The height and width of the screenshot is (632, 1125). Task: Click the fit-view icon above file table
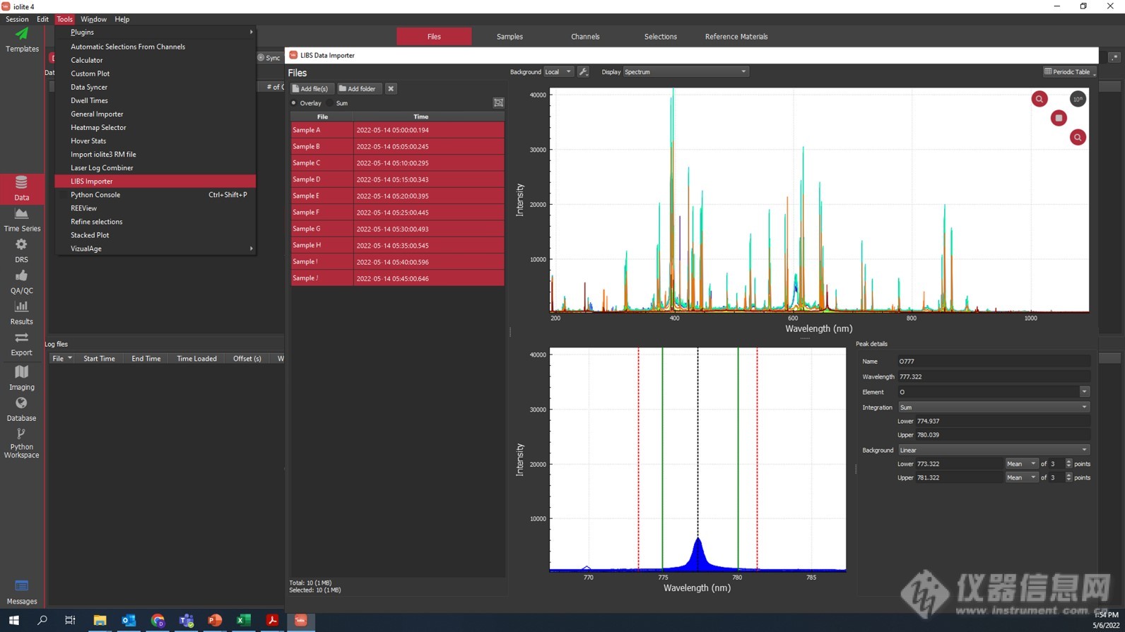[498, 103]
